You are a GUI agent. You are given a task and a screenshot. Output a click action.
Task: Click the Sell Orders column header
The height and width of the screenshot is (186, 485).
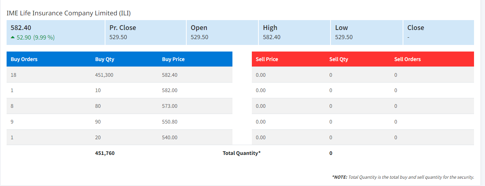[x=407, y=59]
